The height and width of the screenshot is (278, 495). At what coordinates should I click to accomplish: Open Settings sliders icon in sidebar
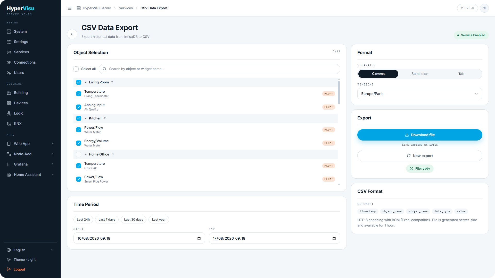point(9,42)
